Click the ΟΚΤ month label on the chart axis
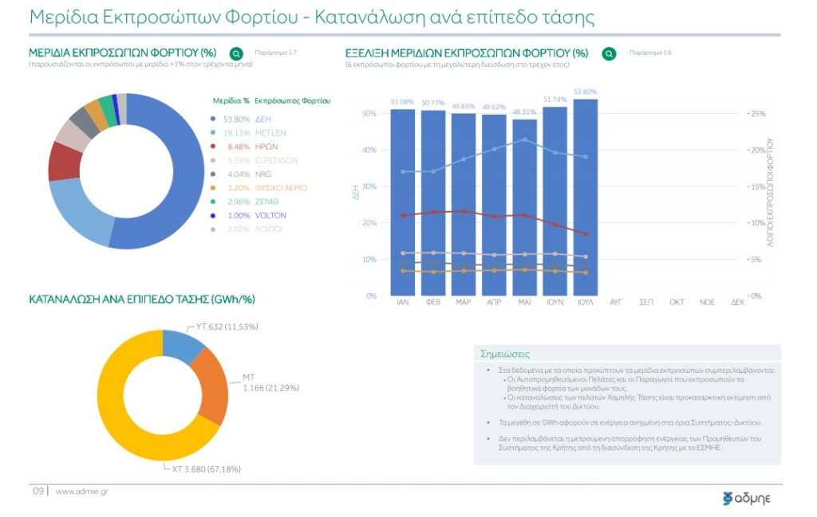This screenshot has height=517, width=817. tap(677, 302)
